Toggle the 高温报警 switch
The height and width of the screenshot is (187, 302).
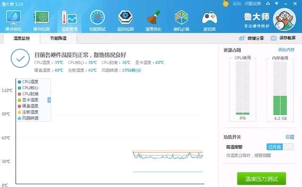click(280, 147)
